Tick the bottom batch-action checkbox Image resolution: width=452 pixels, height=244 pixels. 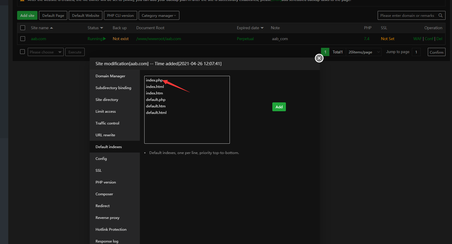point(22,52)
